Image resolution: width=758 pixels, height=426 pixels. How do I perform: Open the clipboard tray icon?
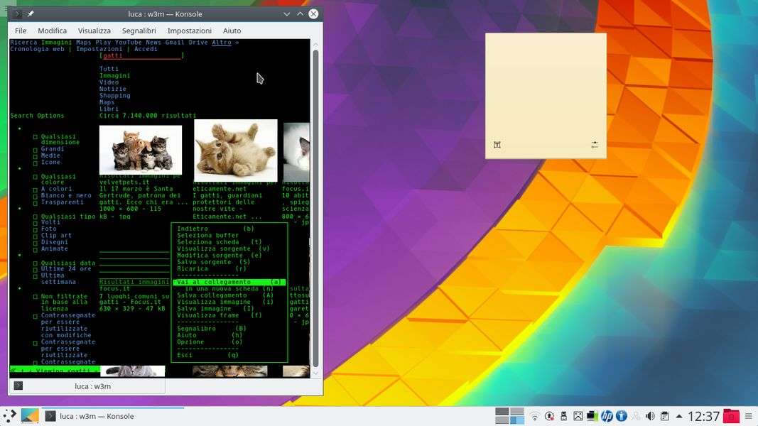(664, 416)
